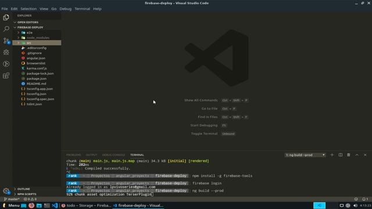Click the terminal input area
This screenshot has width=372, height=209.
(x=216, y=178)
